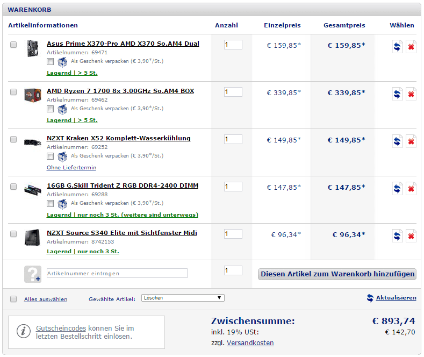Open the Gewählte Artikel Löschen dropdown
This screenshot has width=424, height=357.
(183, 298)
